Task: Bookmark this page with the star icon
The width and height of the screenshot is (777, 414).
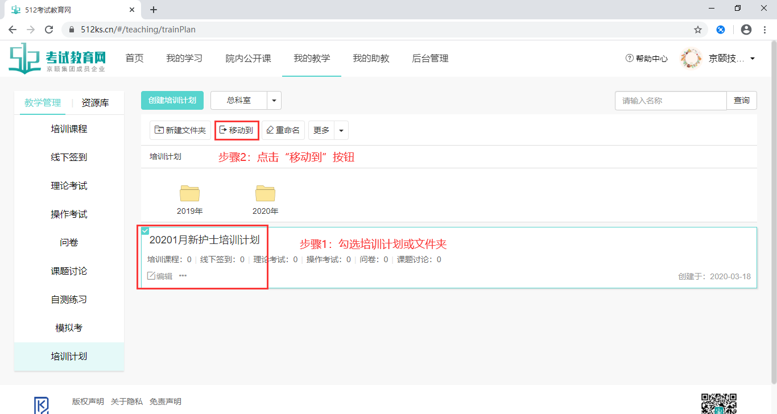Action: [698, 30]
